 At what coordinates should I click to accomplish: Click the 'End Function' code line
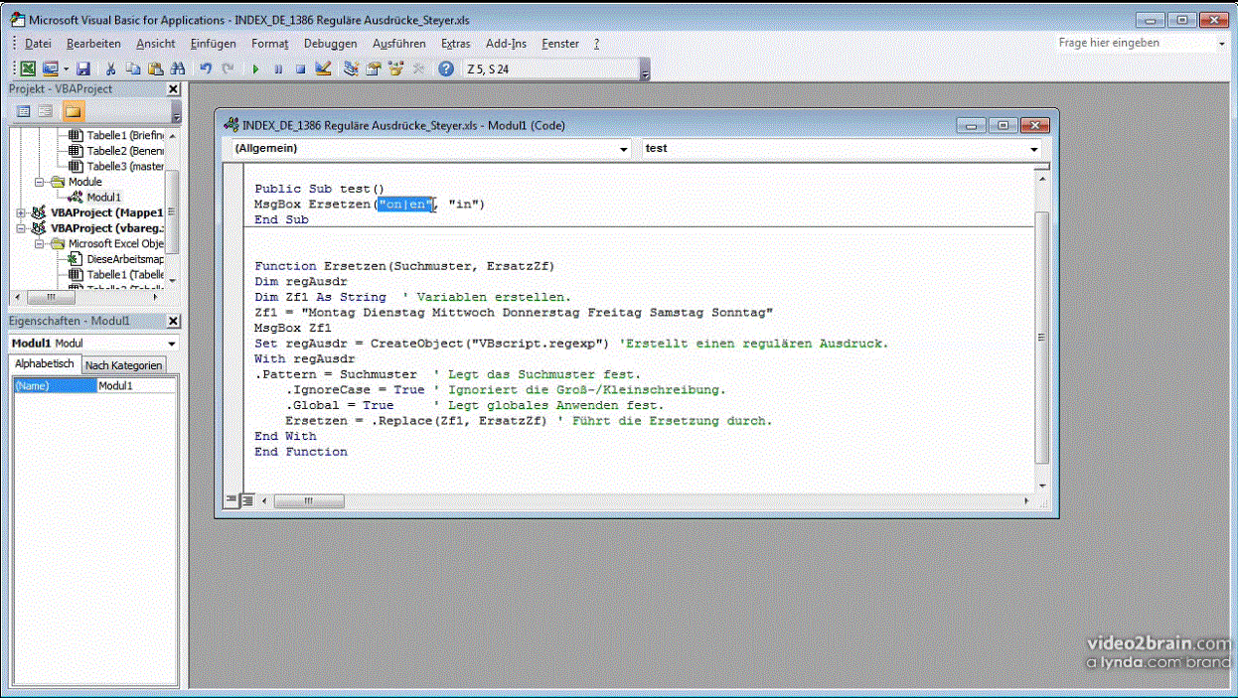[301, 452]
